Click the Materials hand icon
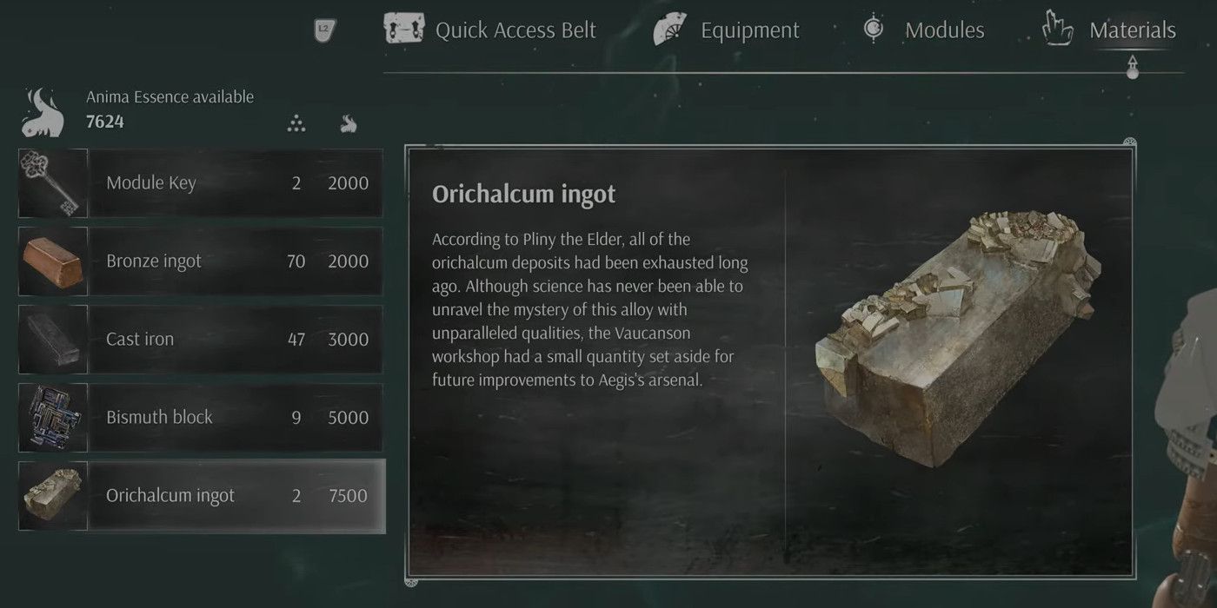This screenshot has width=1217, height=608. (x=1057, y=29)
